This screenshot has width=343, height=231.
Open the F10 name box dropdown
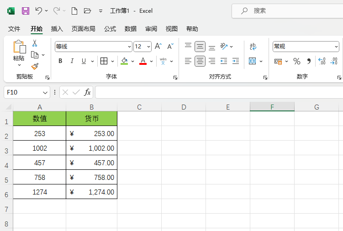coord(45,93)
